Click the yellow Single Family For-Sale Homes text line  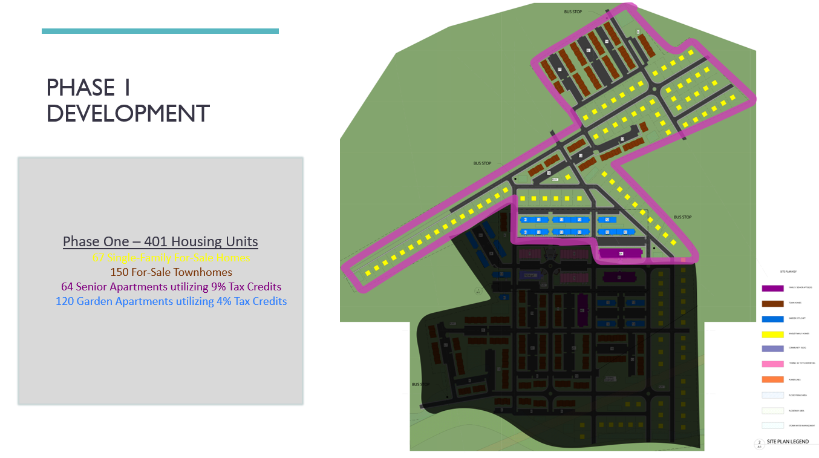[171, 258]
